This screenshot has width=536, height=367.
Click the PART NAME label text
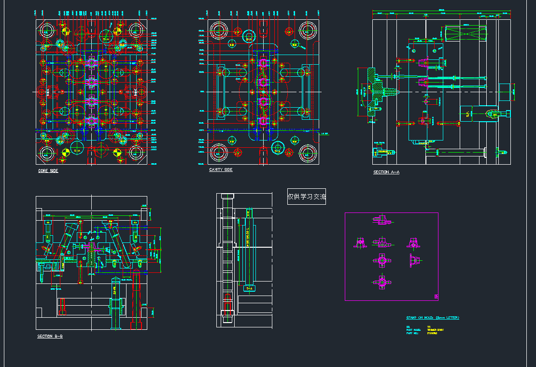pos(414,330)
